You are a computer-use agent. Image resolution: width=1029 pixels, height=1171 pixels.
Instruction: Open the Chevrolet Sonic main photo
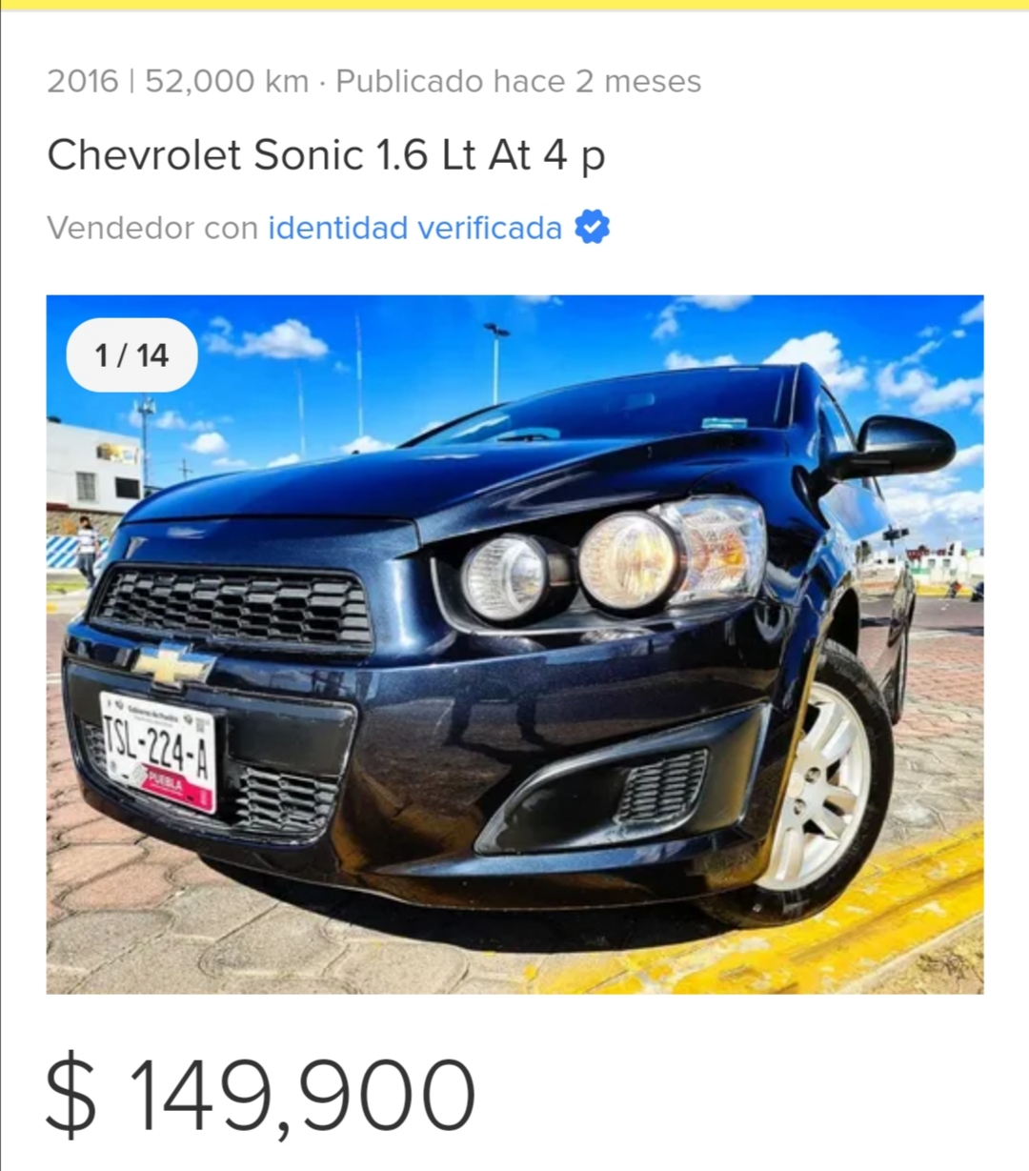point(514,644)
